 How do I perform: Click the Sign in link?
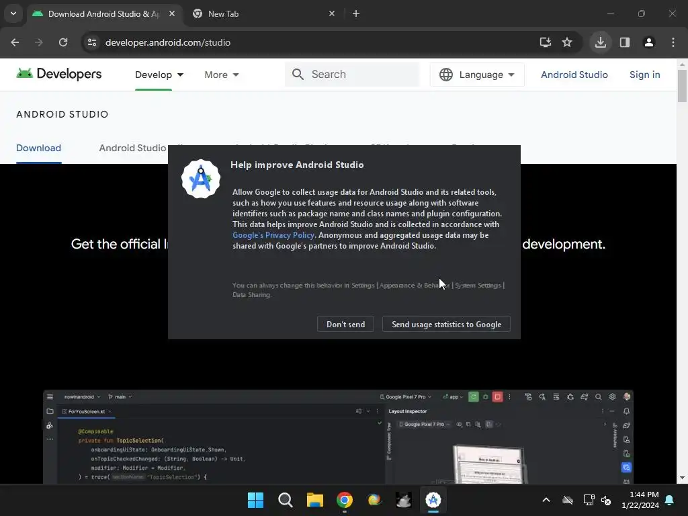pos(644,75)
